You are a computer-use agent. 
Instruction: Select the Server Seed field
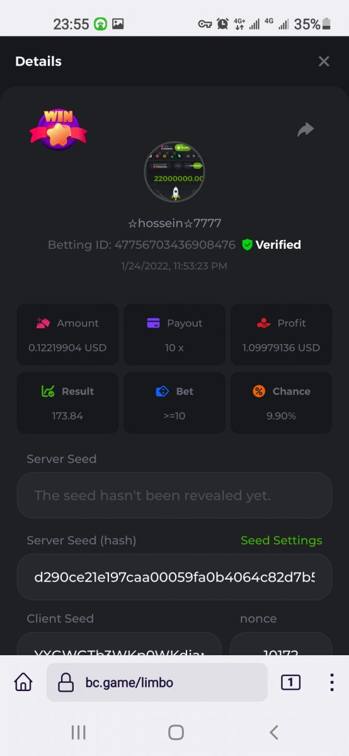point(174,495)
